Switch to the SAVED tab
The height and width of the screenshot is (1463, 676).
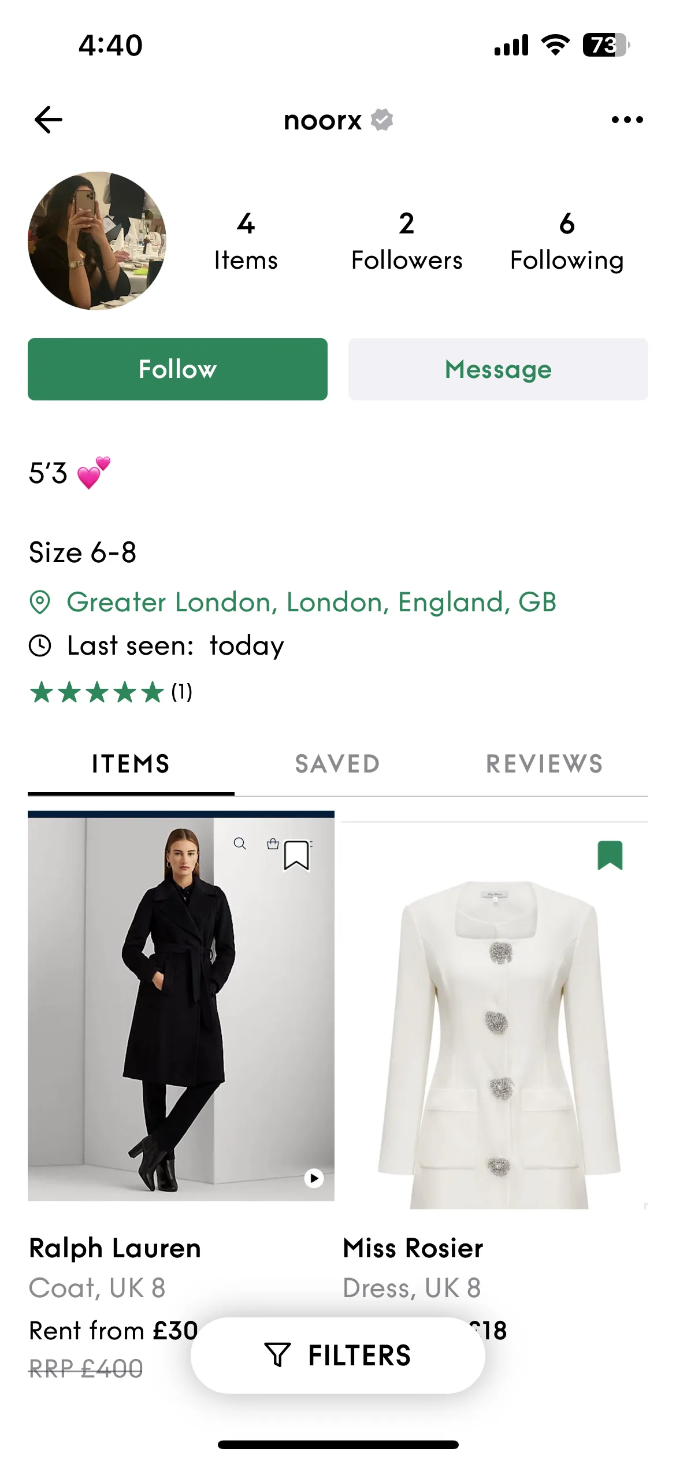[x=337, y=764]
